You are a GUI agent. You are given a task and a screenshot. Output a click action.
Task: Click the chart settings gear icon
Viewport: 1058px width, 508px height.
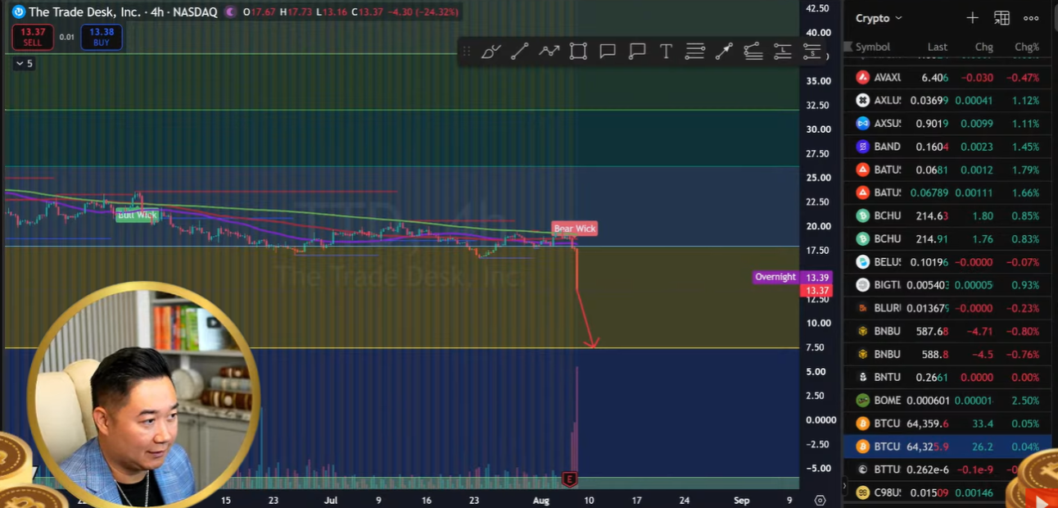tap(820, 500)
